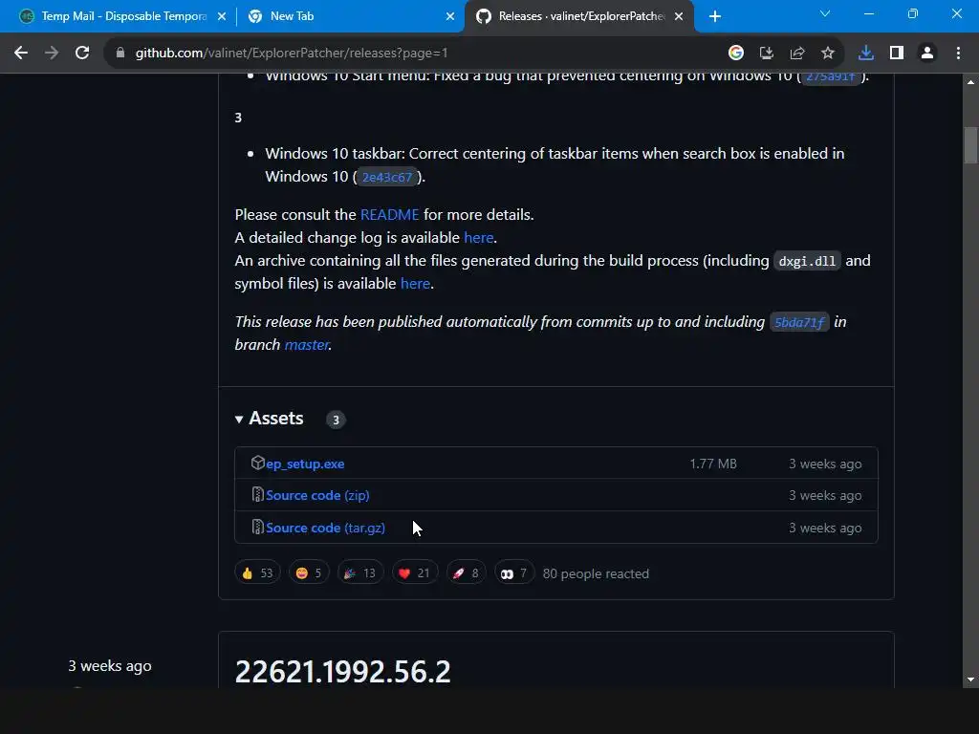This screenshot has height=734, width=979.
Task: Click the 80 people reacted text
Action: (596, 573)
